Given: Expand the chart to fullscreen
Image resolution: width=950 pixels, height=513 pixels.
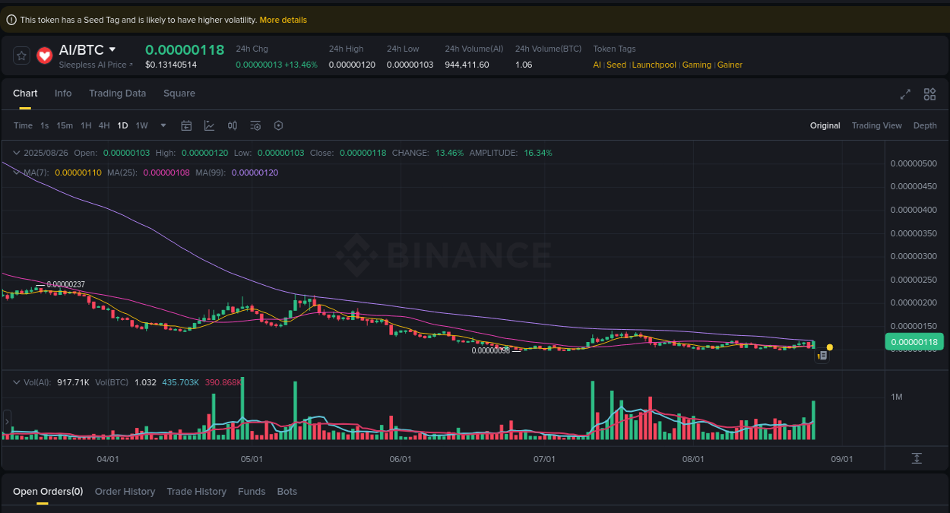Looking at the screenshot, I should [x=905, y=94].
